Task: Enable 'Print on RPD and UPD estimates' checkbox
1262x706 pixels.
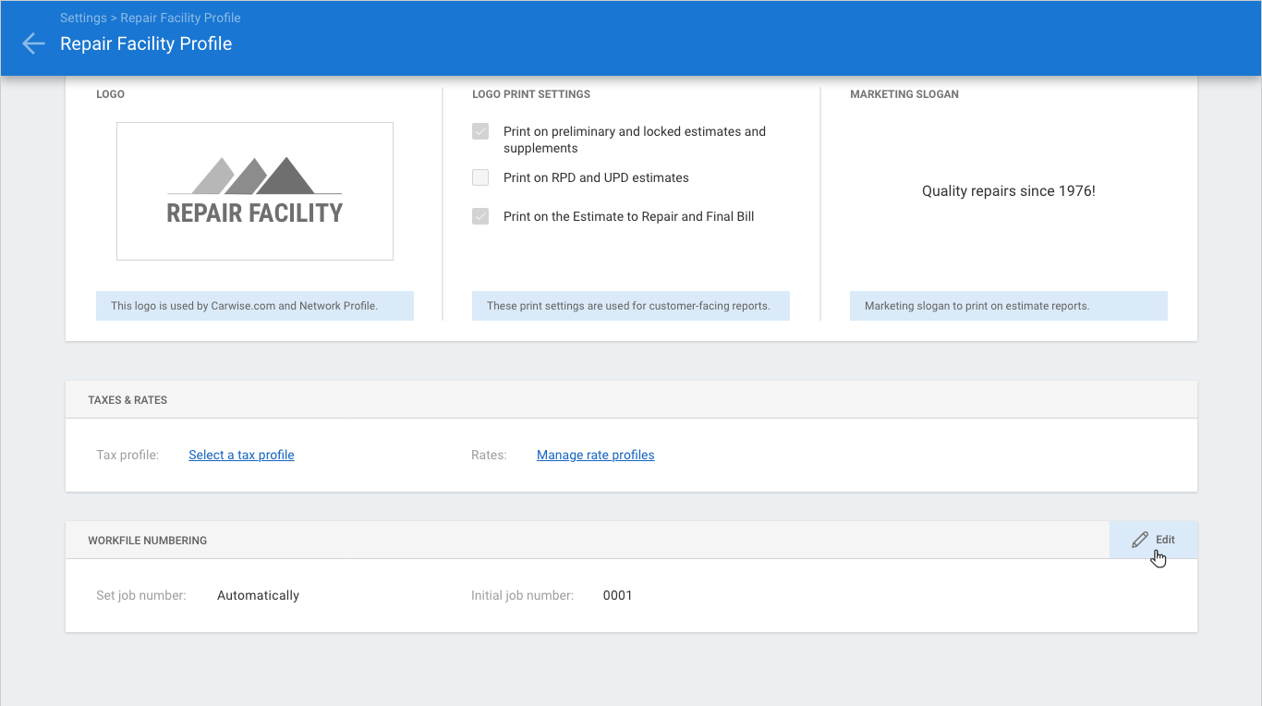Action: pyautogui.click(x=480, y=177)
